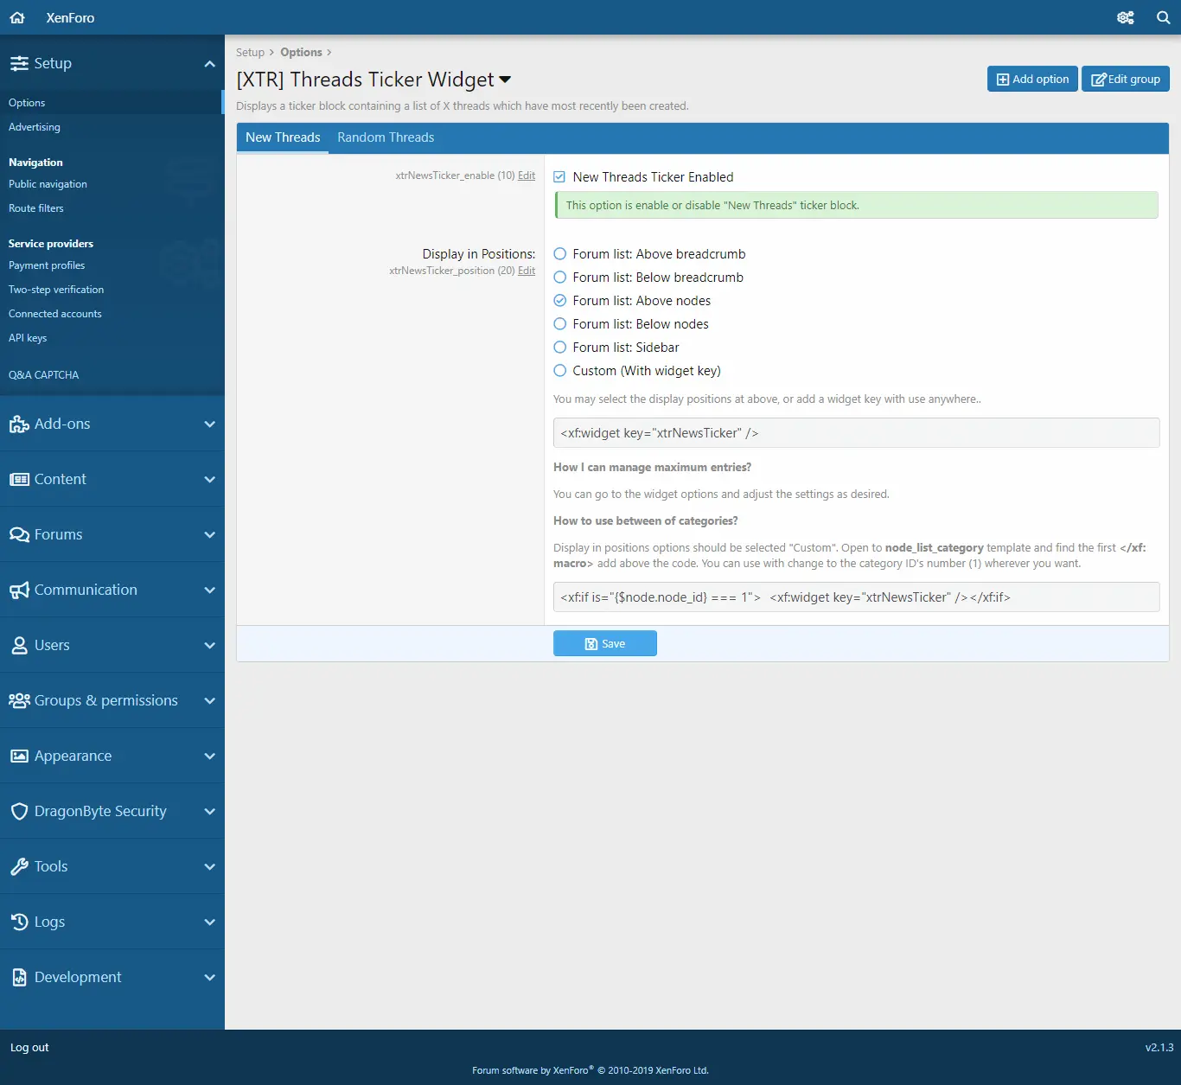This screenshot has width=1181, height=1085.
Task: Open the search magnifier icon
Action: point(1163,17)
